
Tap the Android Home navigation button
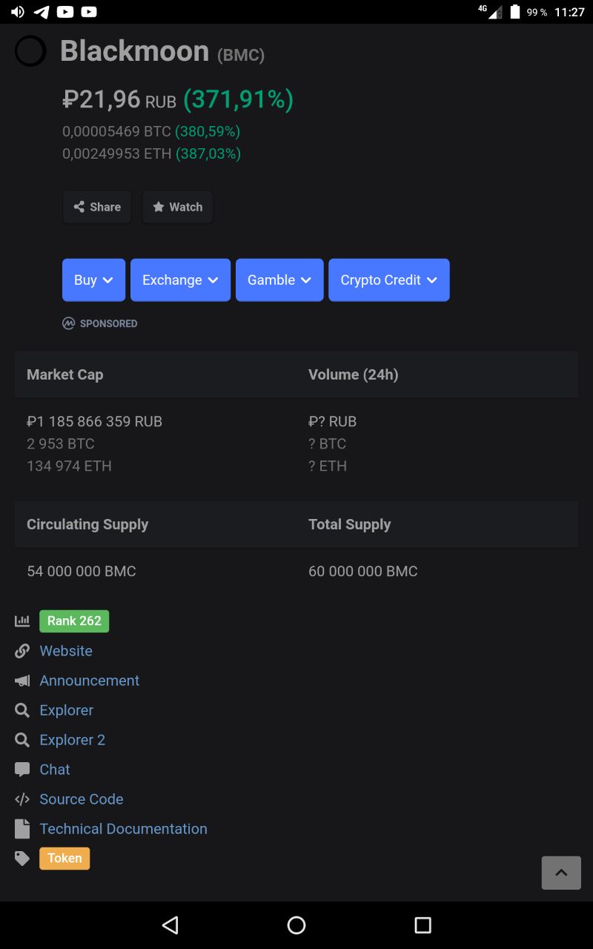(x=296, y=925)
